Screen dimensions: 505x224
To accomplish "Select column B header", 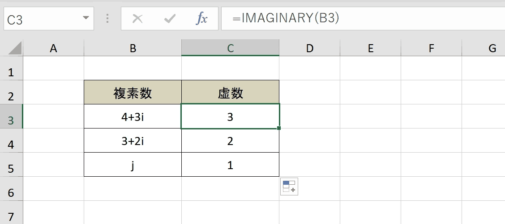I will (133, 48).
